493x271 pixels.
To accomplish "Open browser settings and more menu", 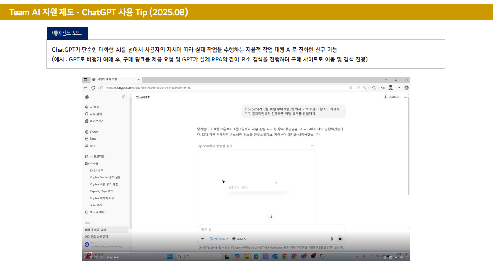I will tap(398, 88).
